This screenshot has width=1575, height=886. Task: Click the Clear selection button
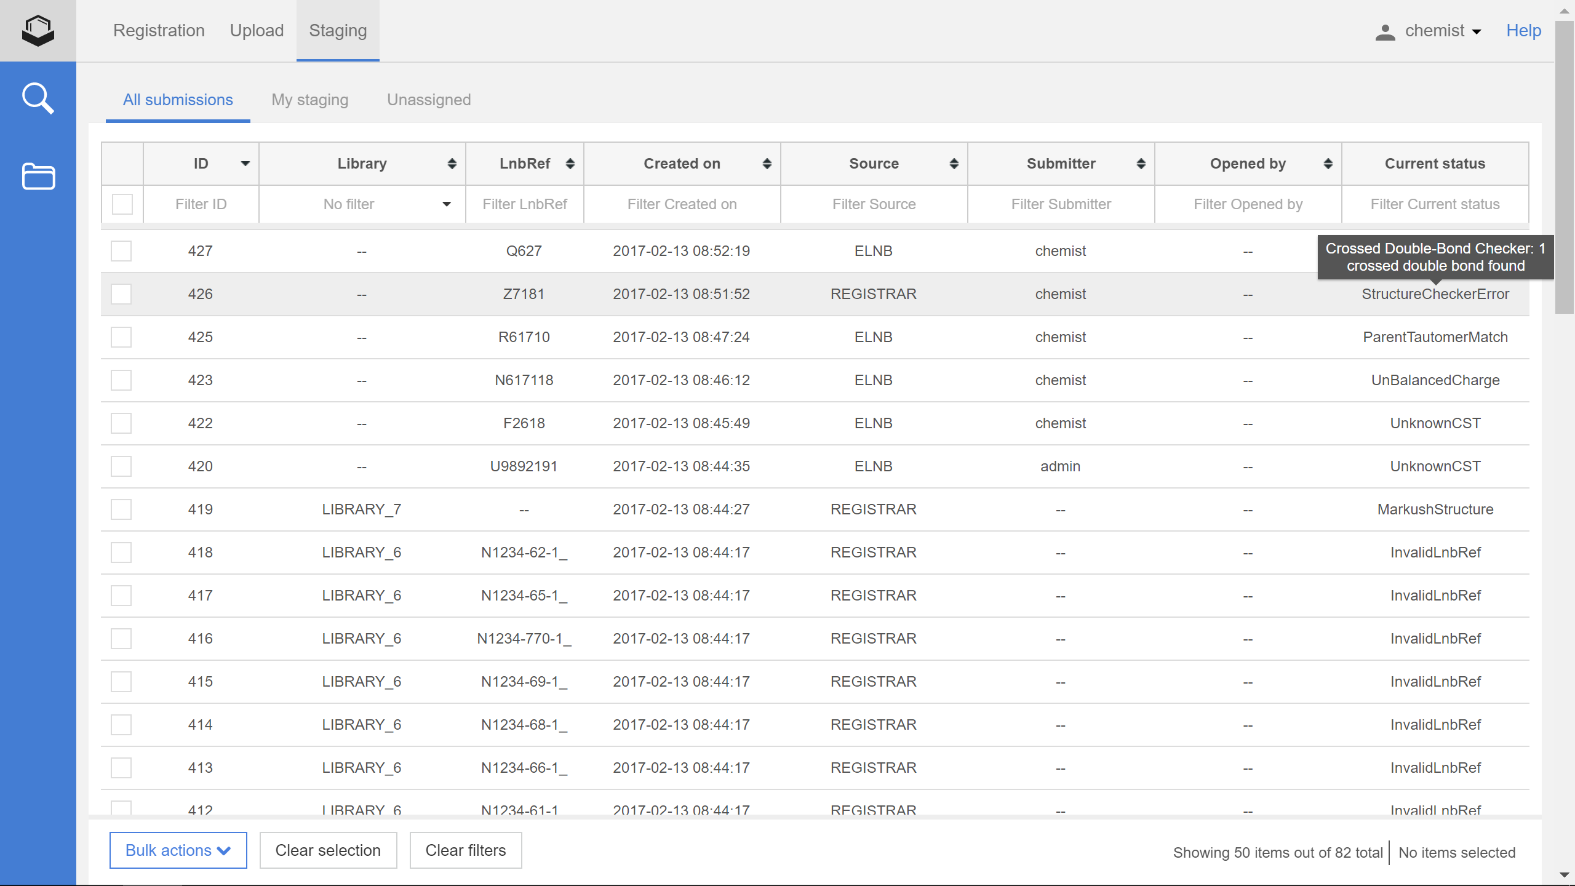328,850
